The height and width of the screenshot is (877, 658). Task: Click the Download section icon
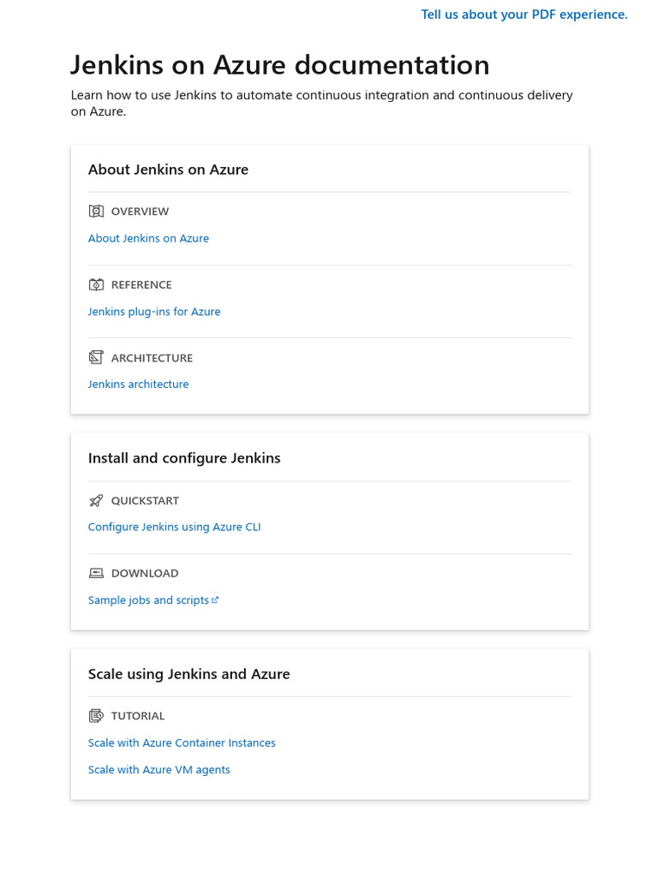point(96,574)
